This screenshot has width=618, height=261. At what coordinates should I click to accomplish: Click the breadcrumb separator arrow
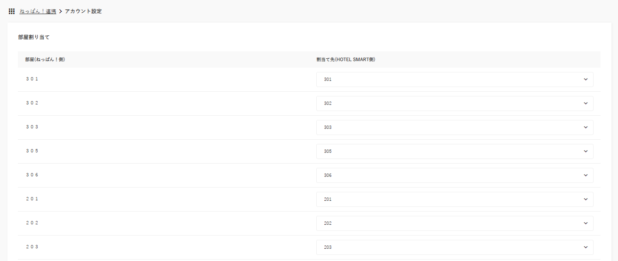[61, 11]
